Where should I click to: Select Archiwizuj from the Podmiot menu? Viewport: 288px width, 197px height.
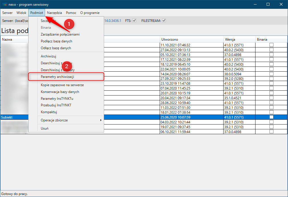click(x=48, y=56)
